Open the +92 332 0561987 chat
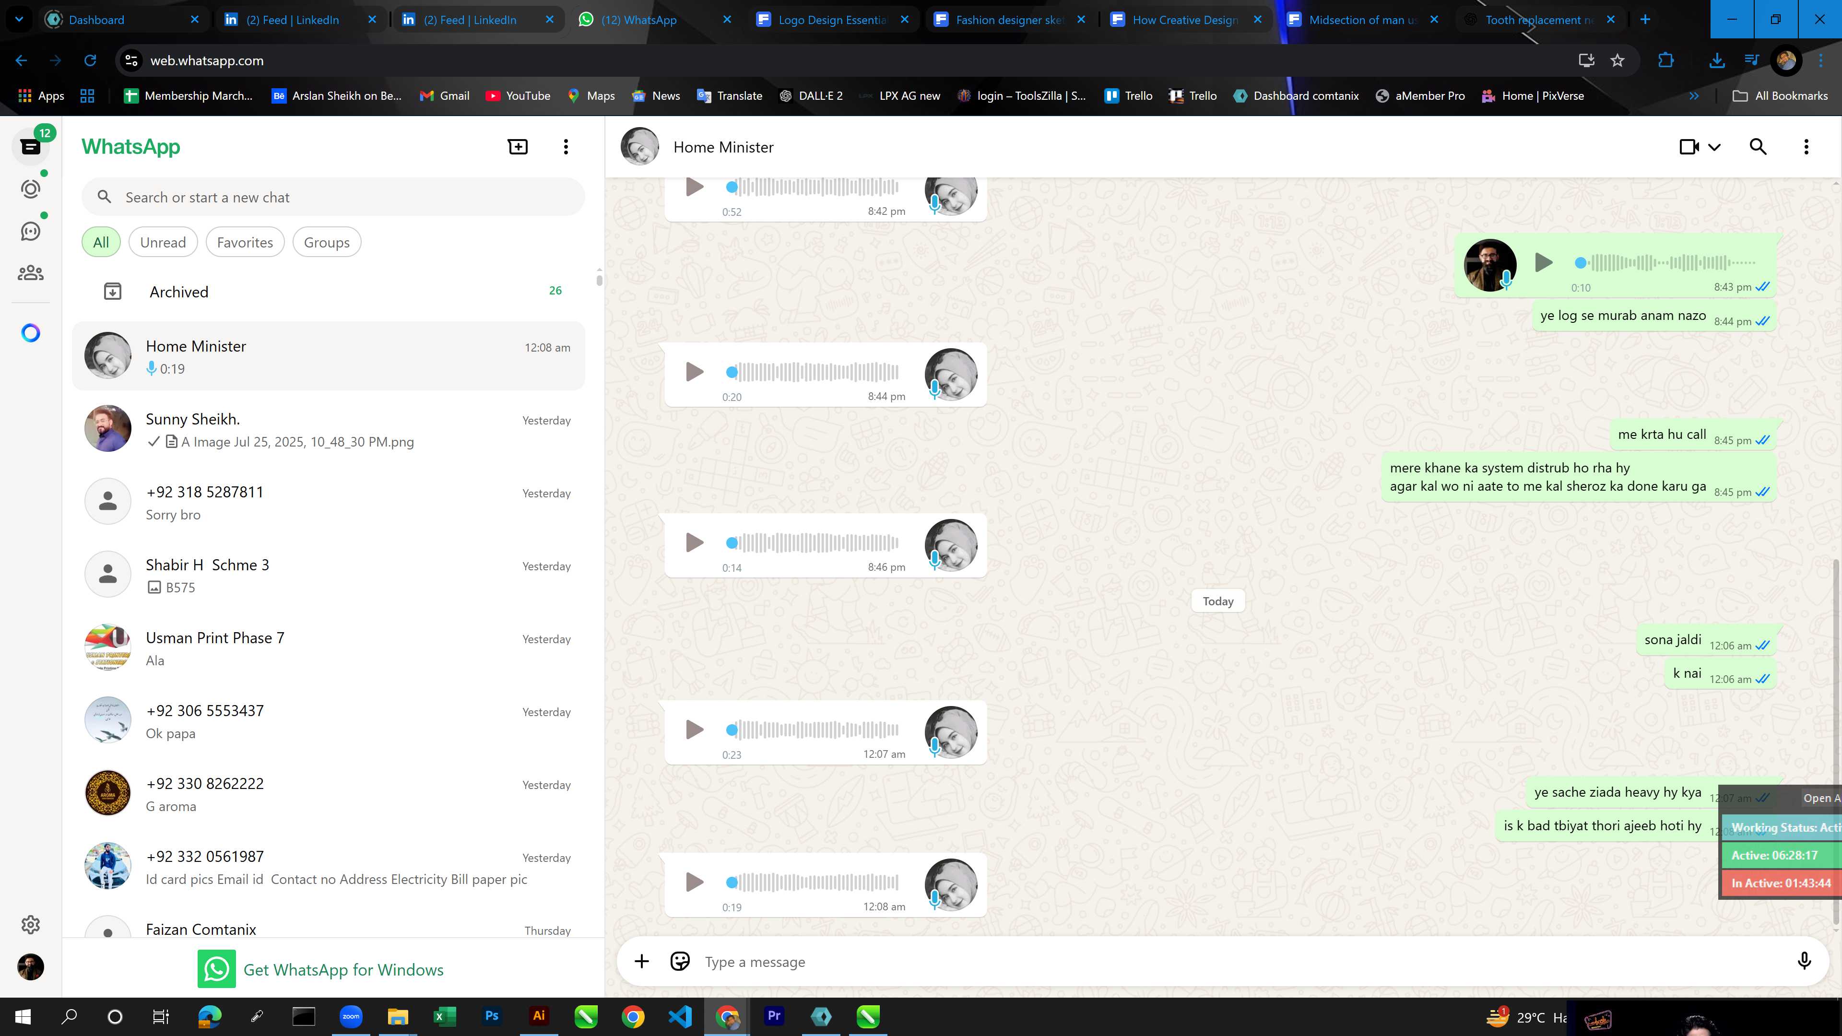1842x1036 pixels. pos(329,867)
